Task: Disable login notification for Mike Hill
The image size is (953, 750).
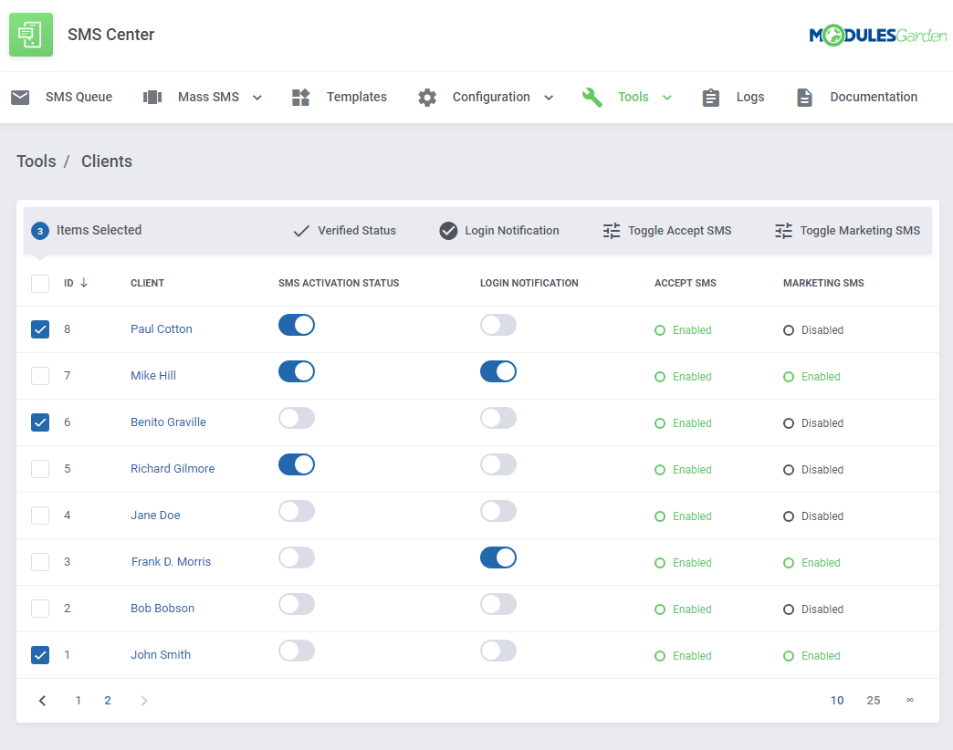Action: point(498,371)
